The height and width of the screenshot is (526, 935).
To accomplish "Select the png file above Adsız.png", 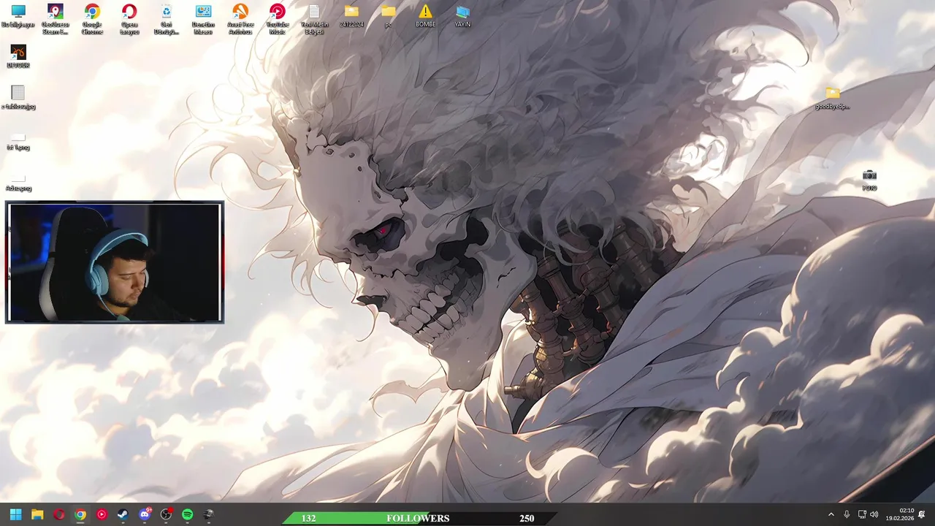I will click(18, 140).
